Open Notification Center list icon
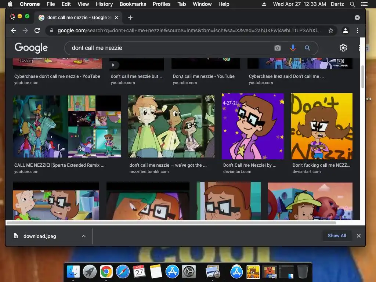The height and width of the screenshot is (282, 376). coord(364,4)
